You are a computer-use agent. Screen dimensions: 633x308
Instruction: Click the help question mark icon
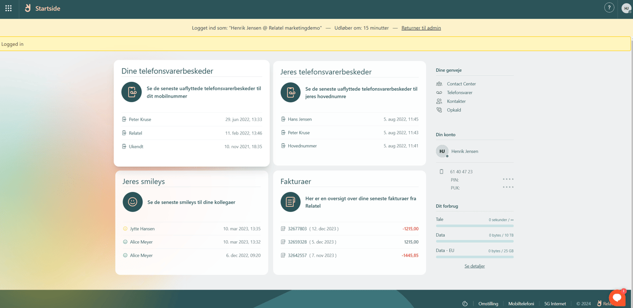609,7
